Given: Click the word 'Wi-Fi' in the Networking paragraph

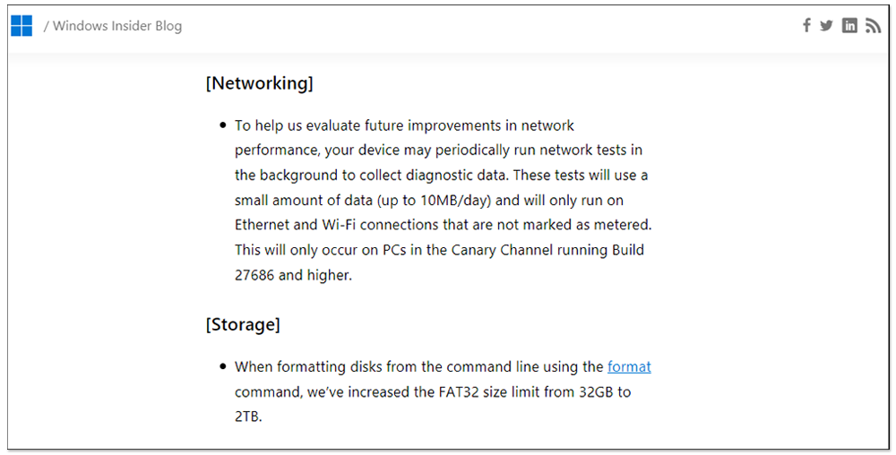Looking at the screenshot, I should [x=339, y=225].
